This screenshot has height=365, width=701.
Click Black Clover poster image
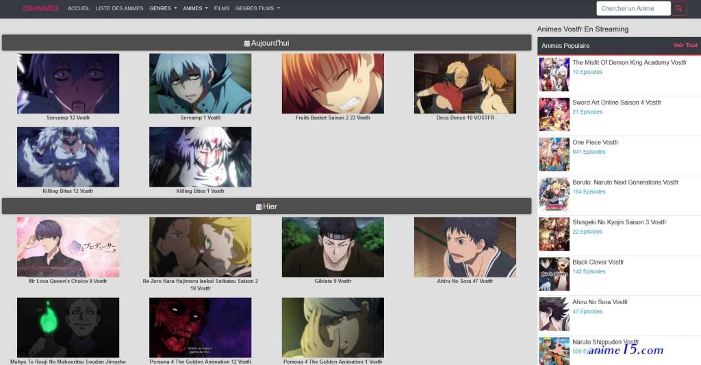(554, 274)
